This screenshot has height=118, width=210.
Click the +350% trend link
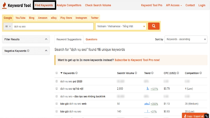(x=154, y=104)
